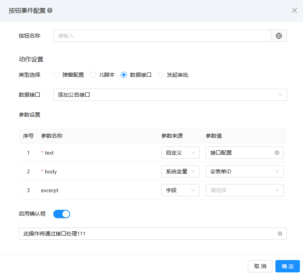
Task: Select the JS脚本 radio option
Action: click(x=93, y=75)
